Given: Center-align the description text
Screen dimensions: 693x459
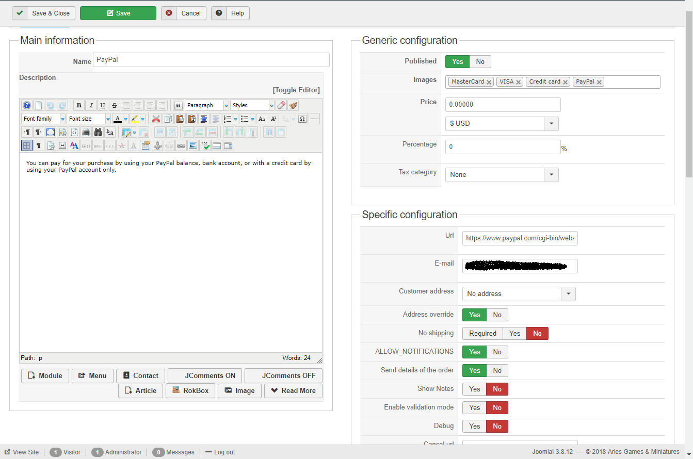Looking at the screenshot, I should point(138,105).
